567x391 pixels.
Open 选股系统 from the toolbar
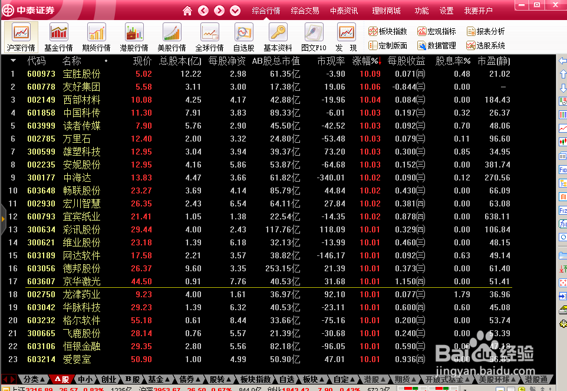486,45
